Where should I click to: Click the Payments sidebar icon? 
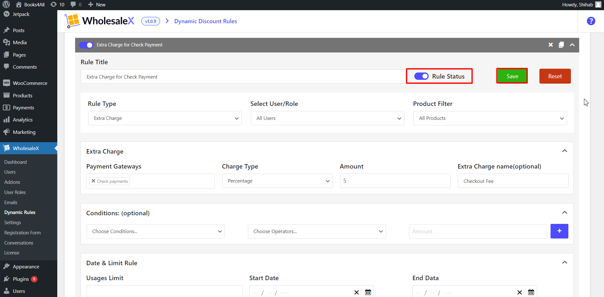(x=6, y=107)
